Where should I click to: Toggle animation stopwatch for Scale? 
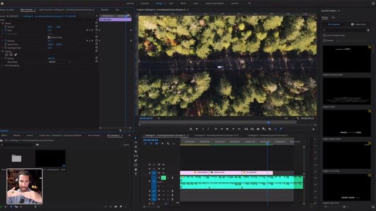pos(5,30)
